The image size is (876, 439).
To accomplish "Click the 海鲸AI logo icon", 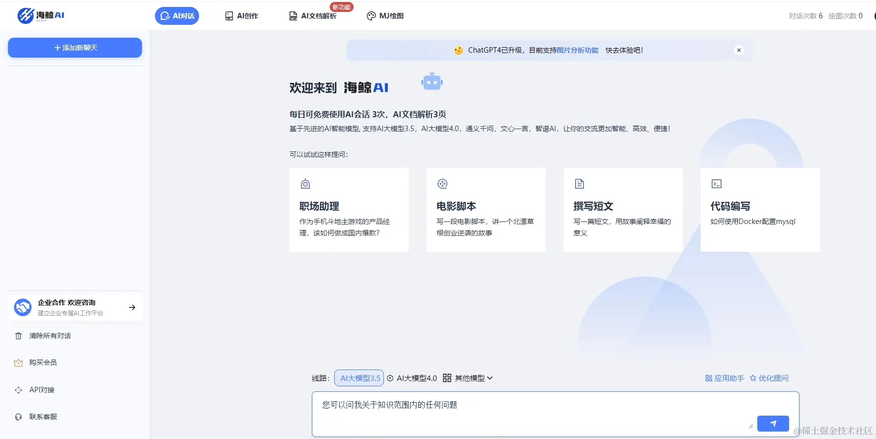I will point(26,15).
